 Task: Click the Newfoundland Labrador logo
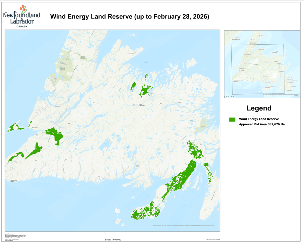22,16
